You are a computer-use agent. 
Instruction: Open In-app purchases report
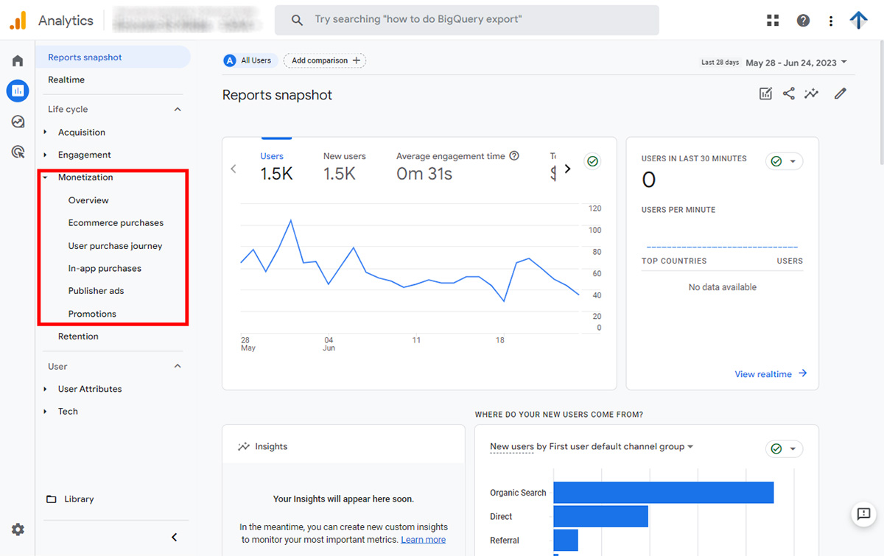click(x=105, y=269)
